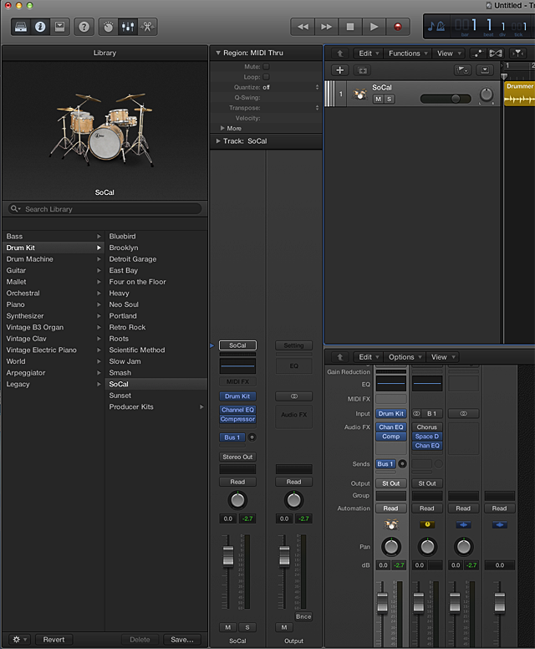Toggle the stereo link button on Output strip
This screenshot has height=649, width=535.
point(293,396)
